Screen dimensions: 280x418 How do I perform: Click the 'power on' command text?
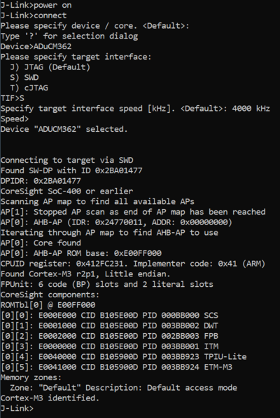pos(52,6)
